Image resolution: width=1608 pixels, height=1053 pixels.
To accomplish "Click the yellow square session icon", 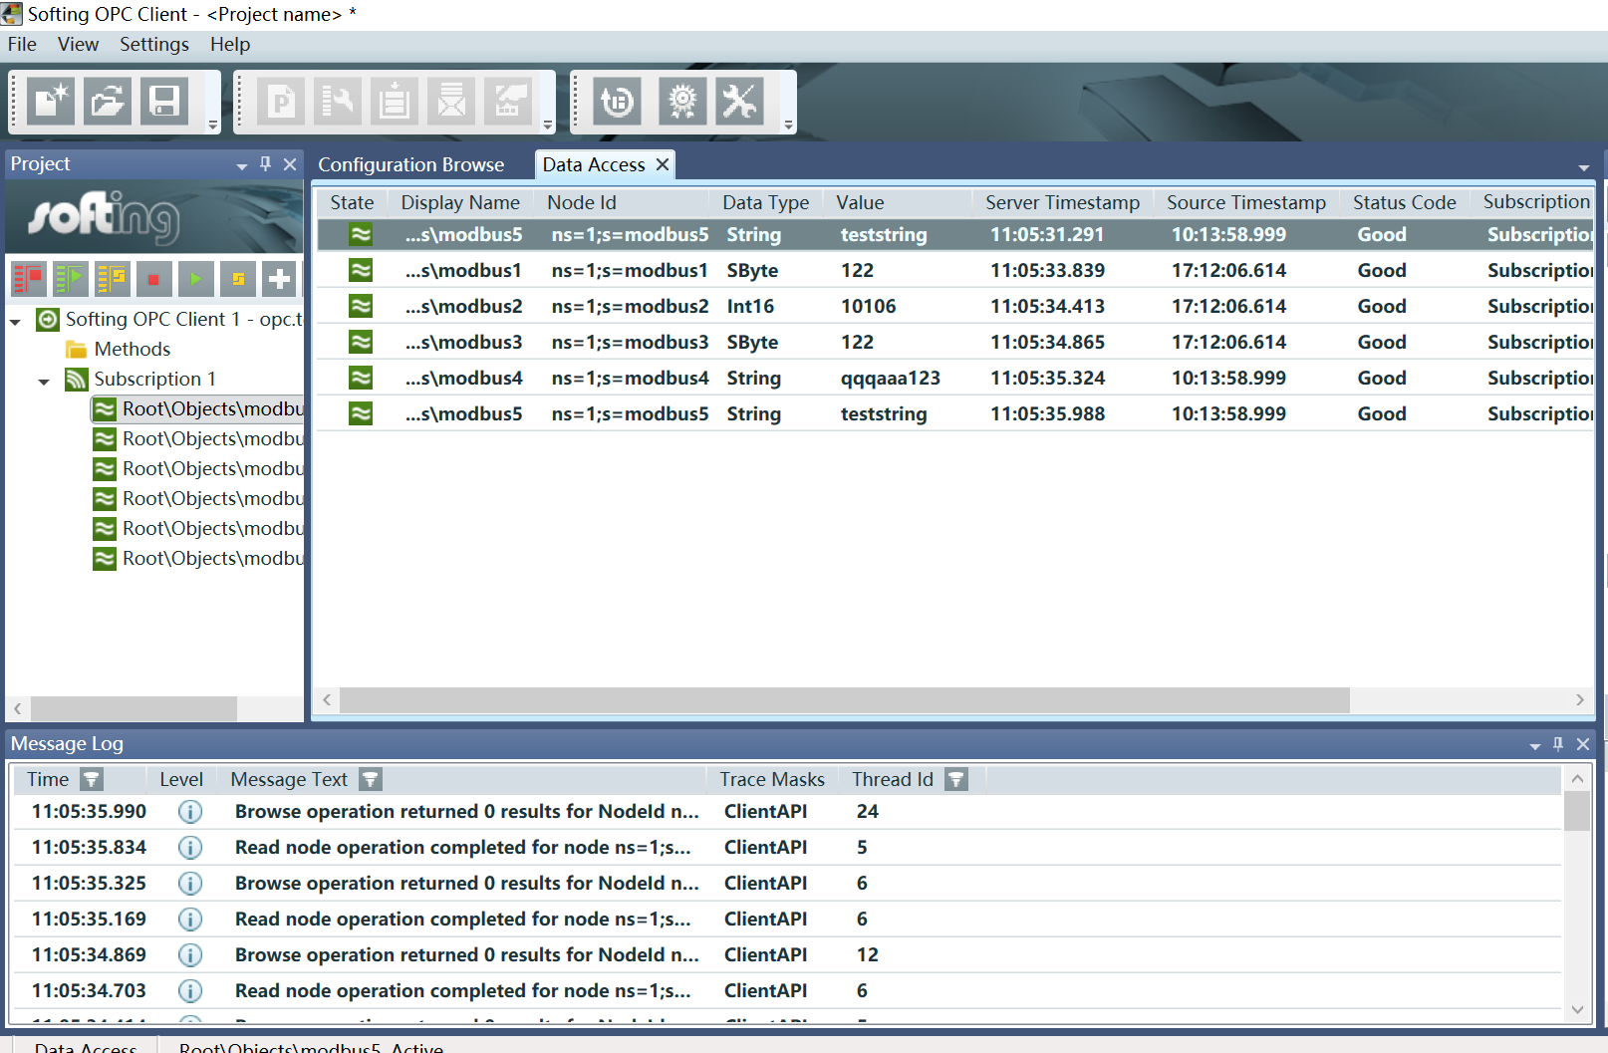I will (238, 279).
